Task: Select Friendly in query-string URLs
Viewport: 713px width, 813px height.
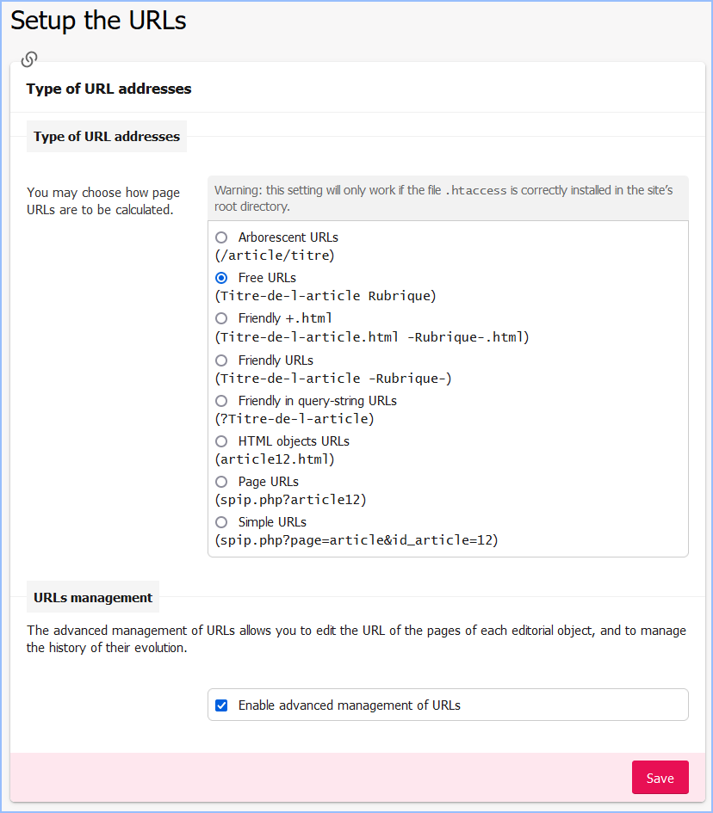Action: pyautogui.click(x=221, y=401)
